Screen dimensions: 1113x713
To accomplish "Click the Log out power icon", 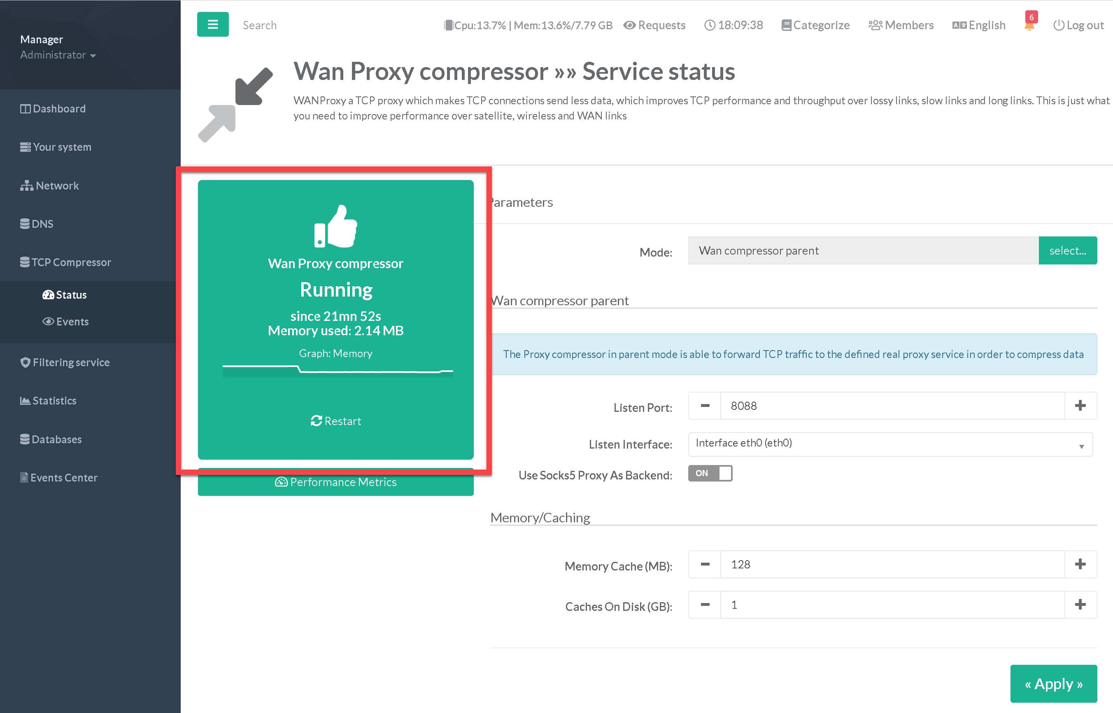I will (1058, 26).
